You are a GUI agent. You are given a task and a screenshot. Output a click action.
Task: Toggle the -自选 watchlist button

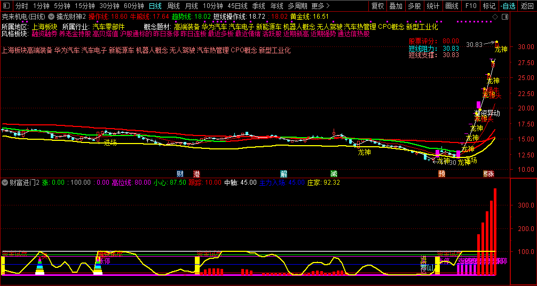click(x=508, y=5)
